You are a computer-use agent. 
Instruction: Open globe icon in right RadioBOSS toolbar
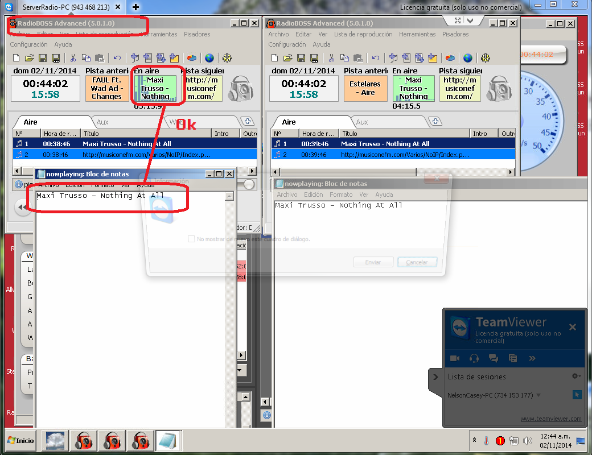point(468,57)
